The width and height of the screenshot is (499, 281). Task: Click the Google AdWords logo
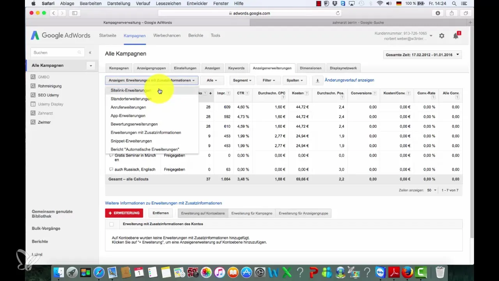click(60, 36)
